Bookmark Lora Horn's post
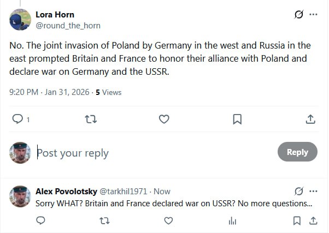Screen dimensions: 329x233 237,119
